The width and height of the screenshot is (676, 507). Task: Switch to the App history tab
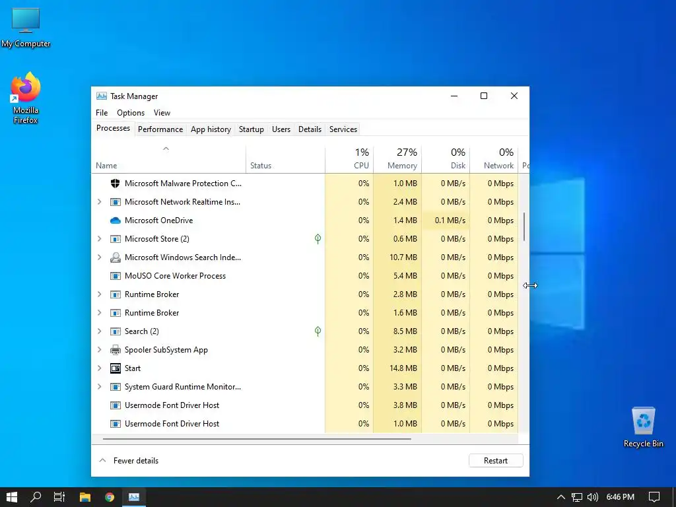(211, 129)
